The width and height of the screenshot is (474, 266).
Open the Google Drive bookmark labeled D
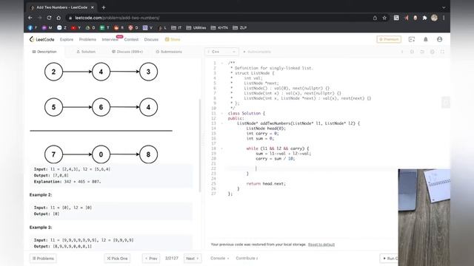90,27
